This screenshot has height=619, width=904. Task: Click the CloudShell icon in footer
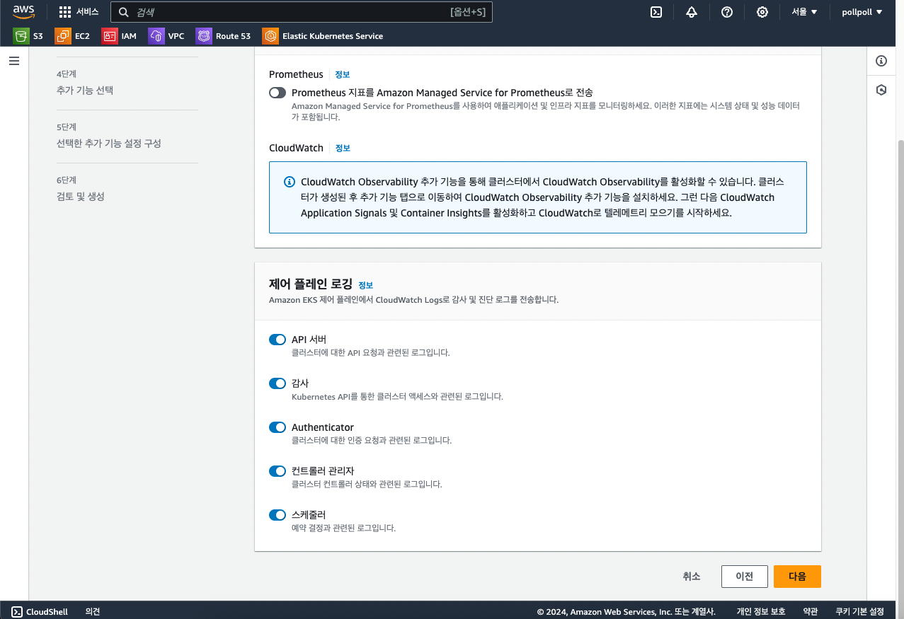click(x=17, y=611)
